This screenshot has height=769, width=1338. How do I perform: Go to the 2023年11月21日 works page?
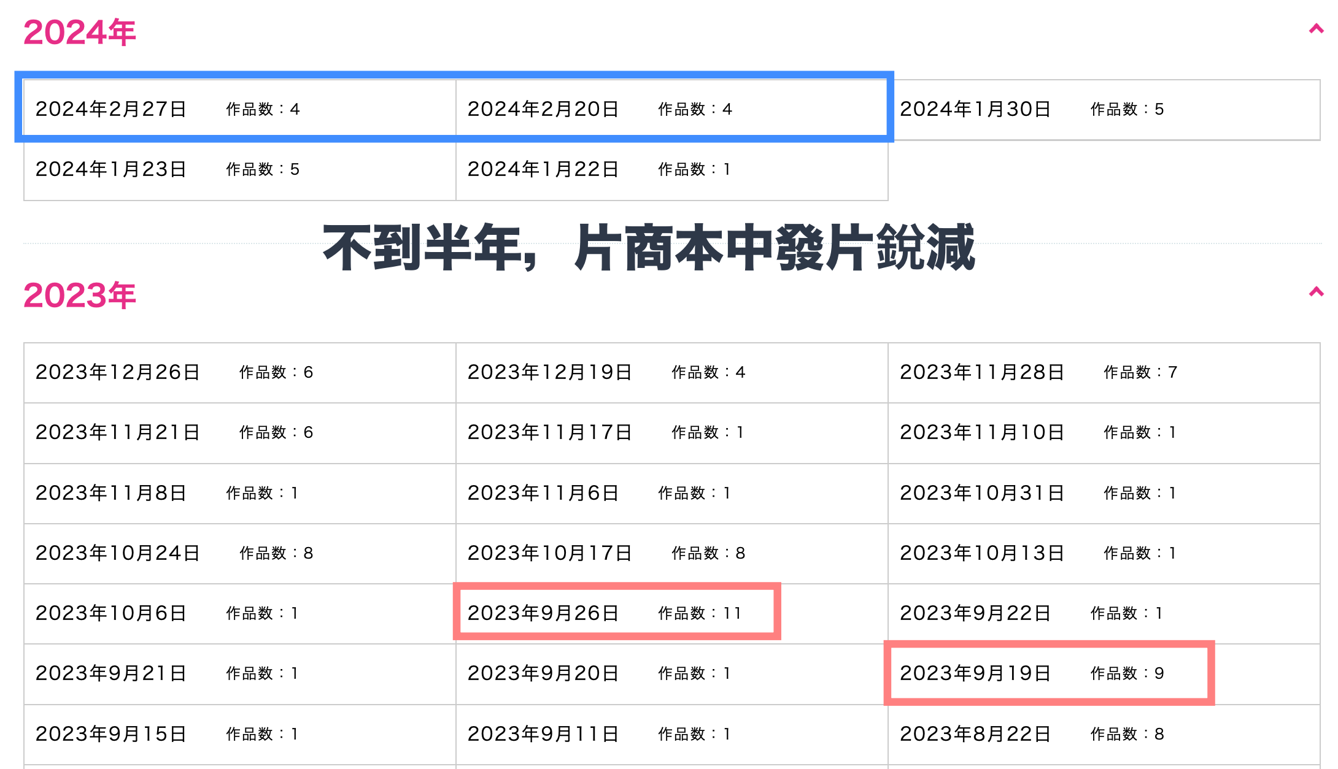118,432
